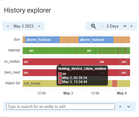Open date picker at May 2 2023
This screenshot has height=117, width=139.
(x=23, y=26)
